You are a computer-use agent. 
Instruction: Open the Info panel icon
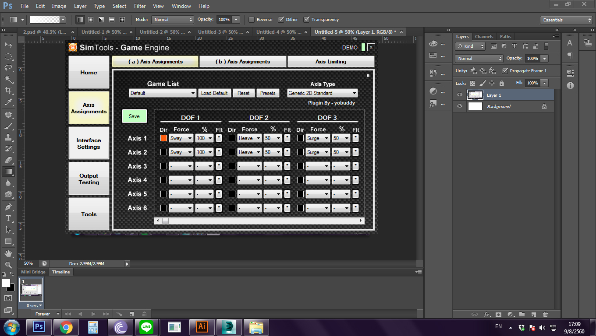click(570, 86)
